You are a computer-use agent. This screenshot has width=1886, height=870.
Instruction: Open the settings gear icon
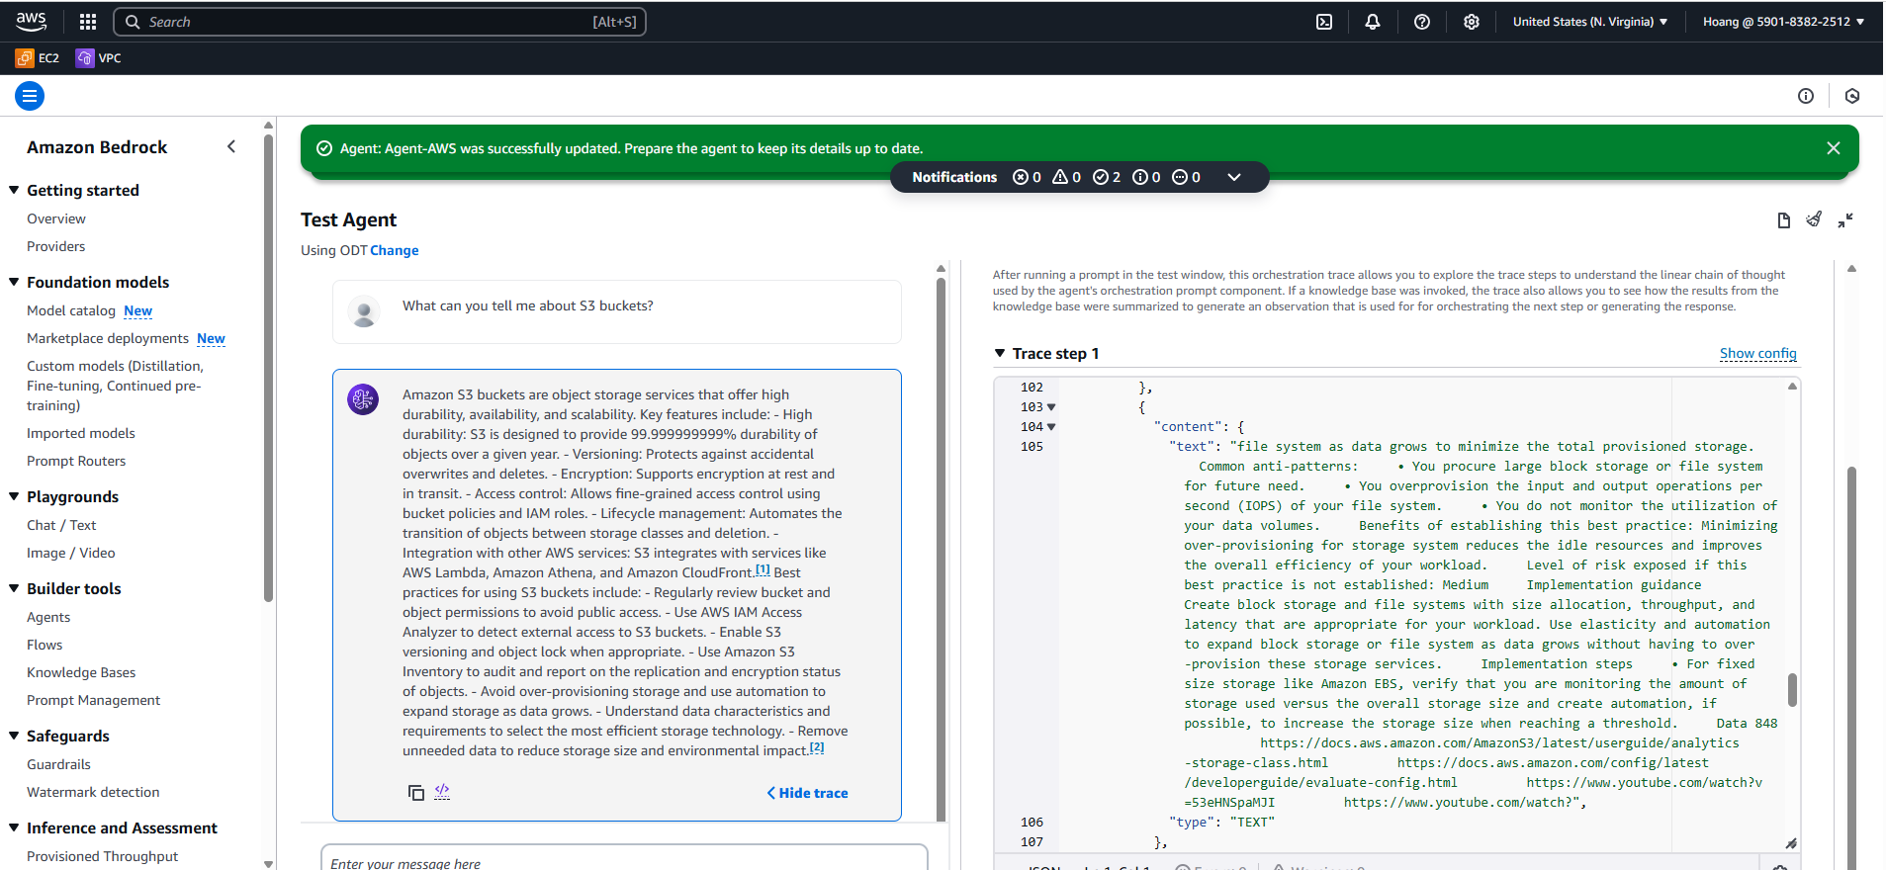point(1472,22)
